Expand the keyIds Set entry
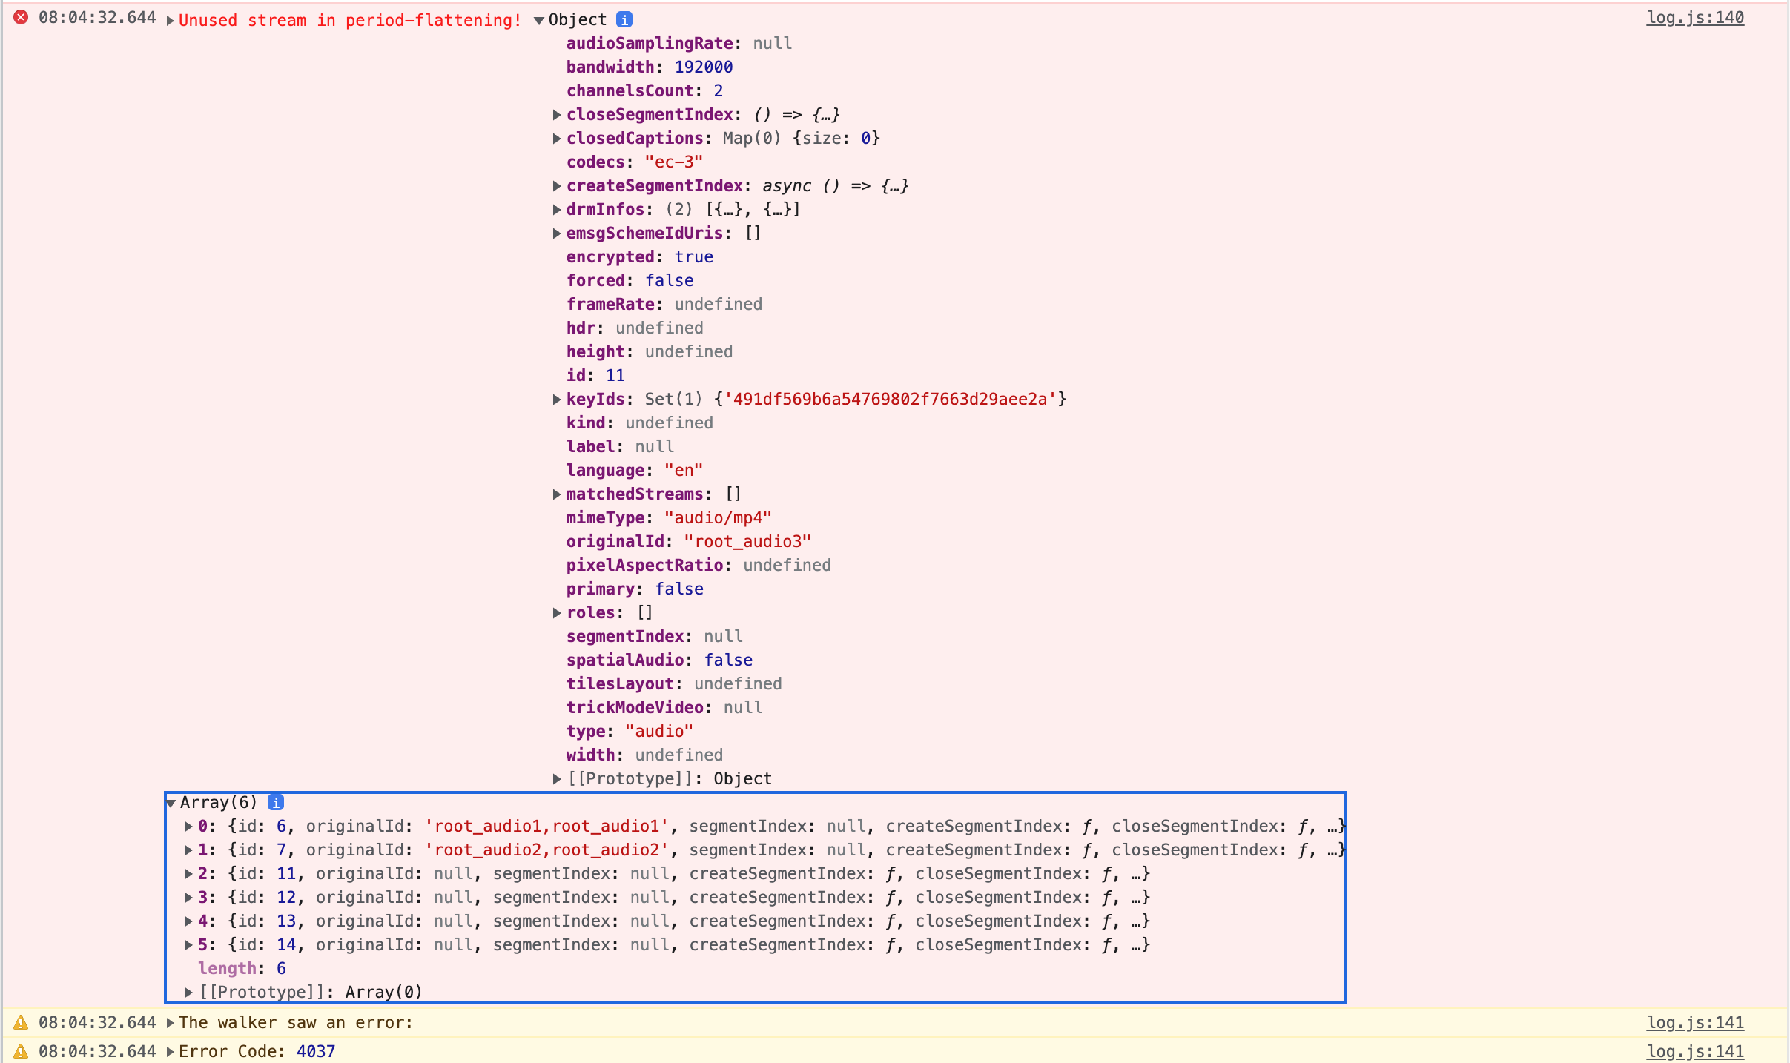The height and width of the screenshot is (1063, 1790). tap(557, 400)
